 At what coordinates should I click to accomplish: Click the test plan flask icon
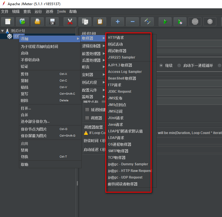(x=7, y=31)
